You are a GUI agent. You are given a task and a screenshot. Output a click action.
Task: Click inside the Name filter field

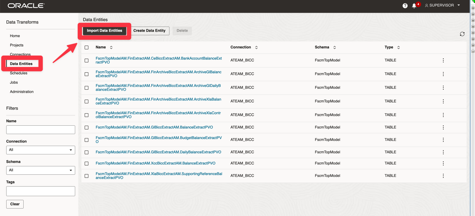pos(40,129)
